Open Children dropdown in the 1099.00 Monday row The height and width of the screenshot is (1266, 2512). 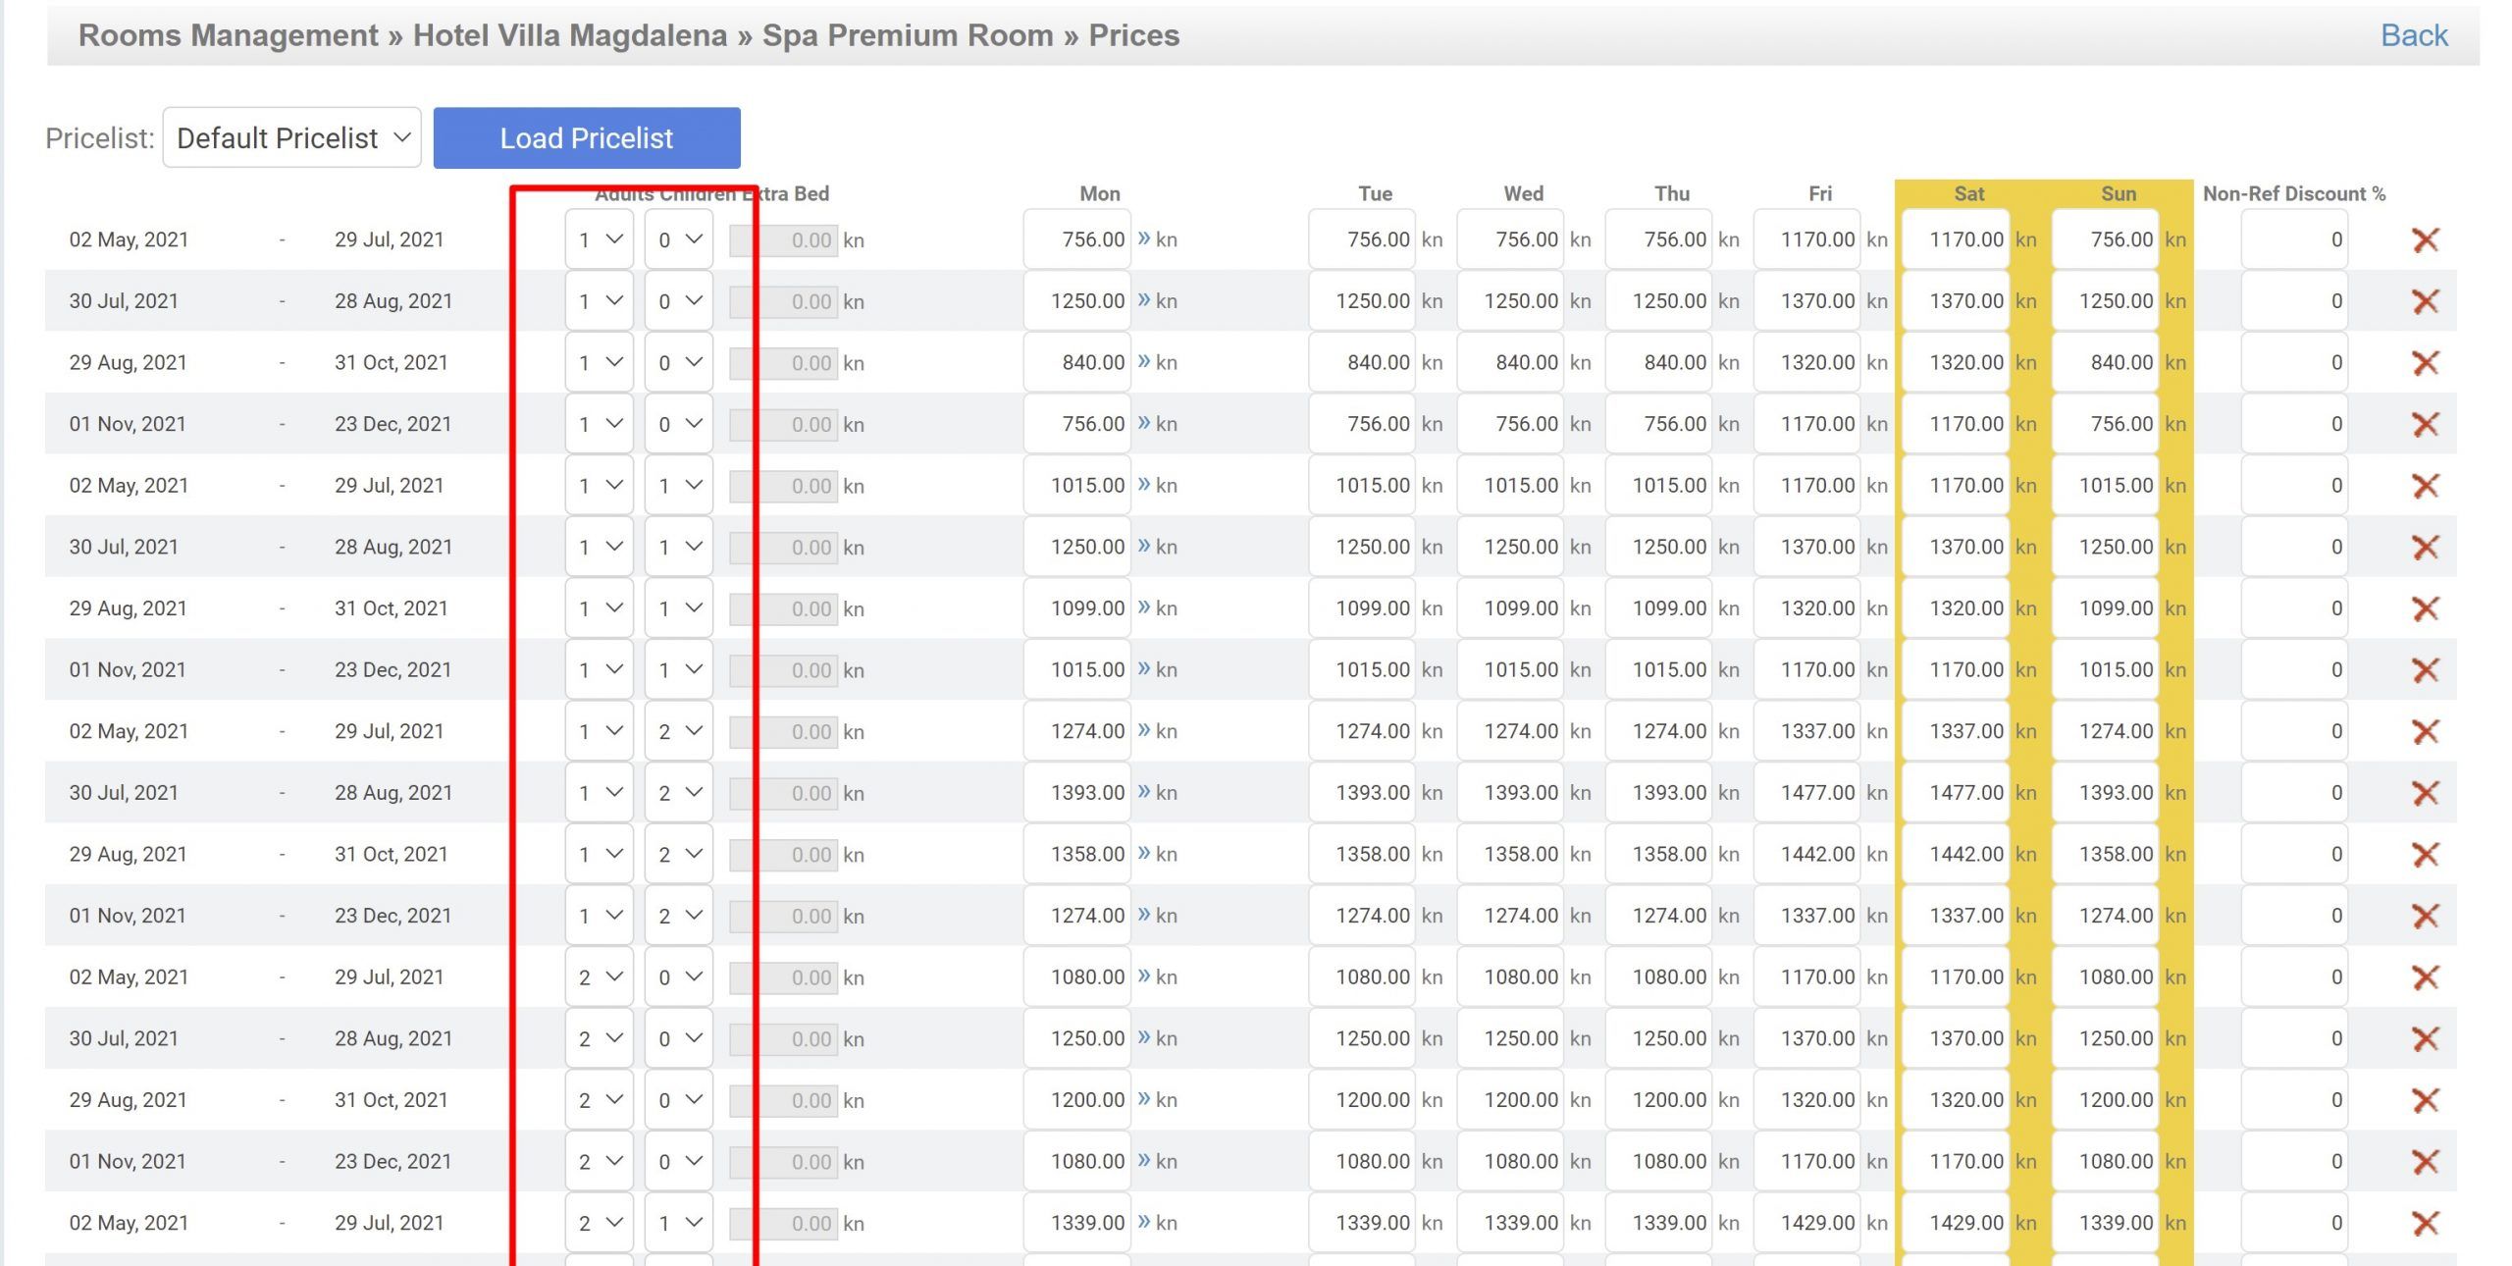click(679, 608)
